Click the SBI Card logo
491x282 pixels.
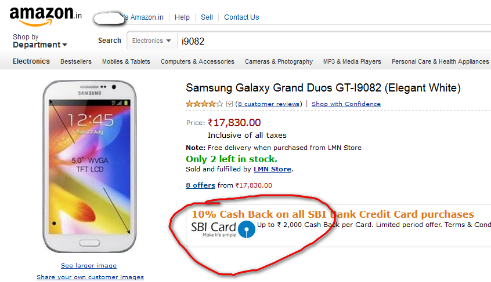223,229
